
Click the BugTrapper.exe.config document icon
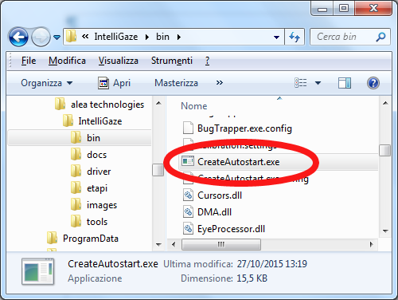click(188, 128)
